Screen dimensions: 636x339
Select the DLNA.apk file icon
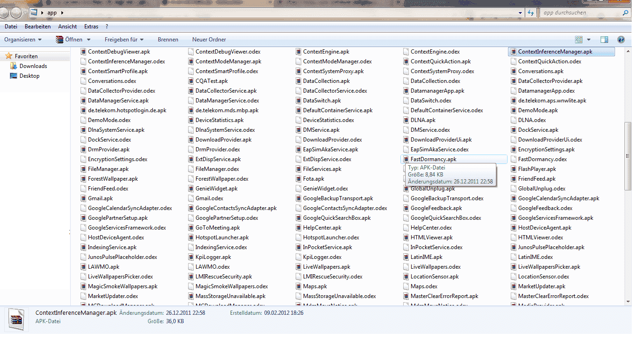pyautogui.click(x=406, y=120)
